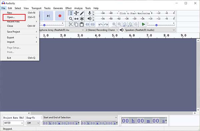The image size is (200, 131).
Task: Select the Draw pencil tool
Action: click(x=82, y=13)
